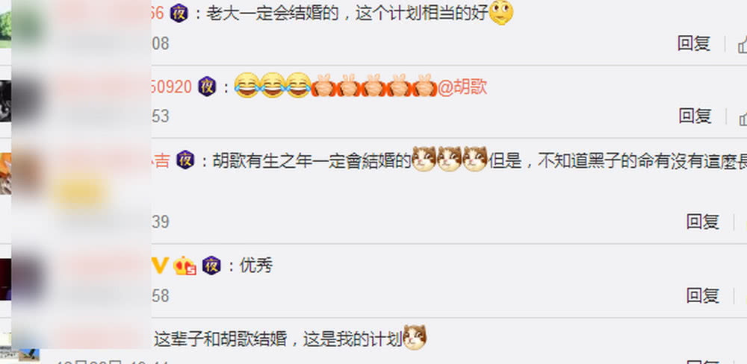Click the 夜 badge beside the 老大一定会结婚的 comment

click(x=179, y=13)
